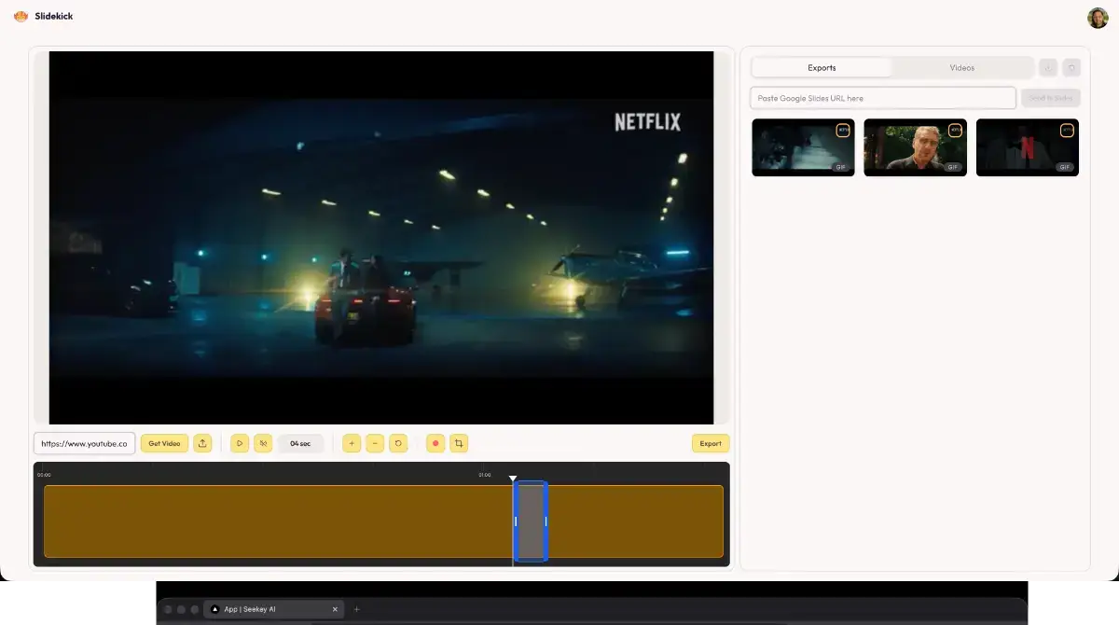1119x625 pixels.
Task: Select the App | Seekey AI browser tab
Action: coord(274,609)
